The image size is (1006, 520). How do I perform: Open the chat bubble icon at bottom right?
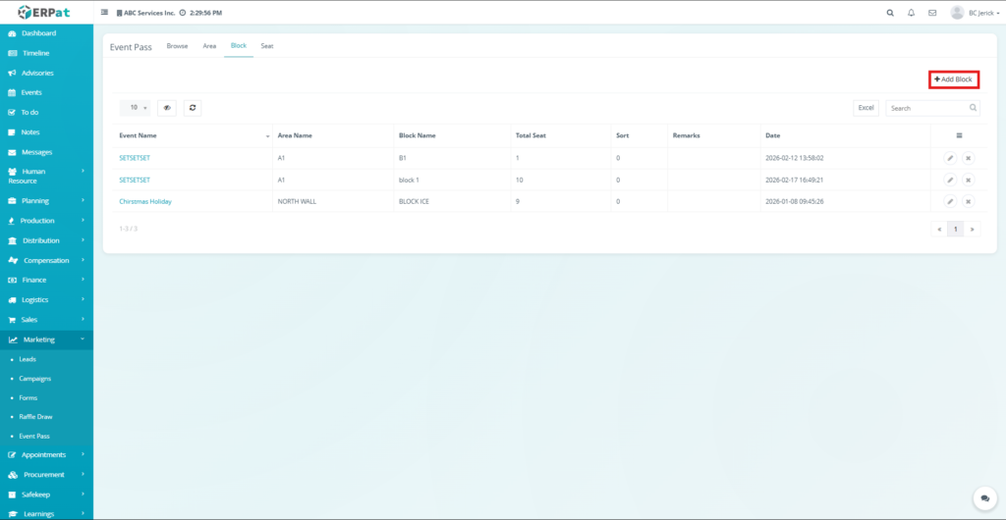(983, 498)
